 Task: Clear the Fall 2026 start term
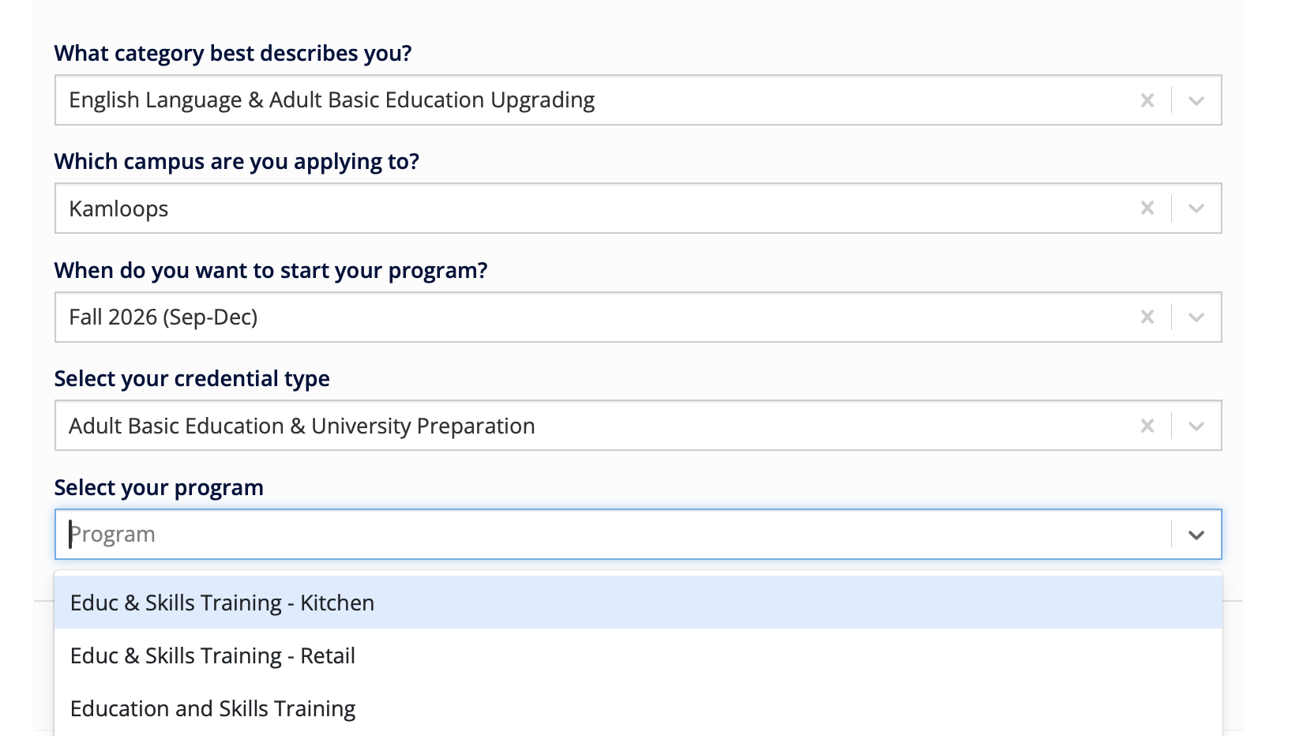tap(1147, 317)
